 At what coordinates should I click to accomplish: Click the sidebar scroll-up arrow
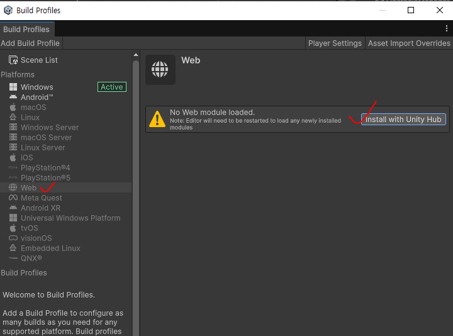(x=136, y=55)
